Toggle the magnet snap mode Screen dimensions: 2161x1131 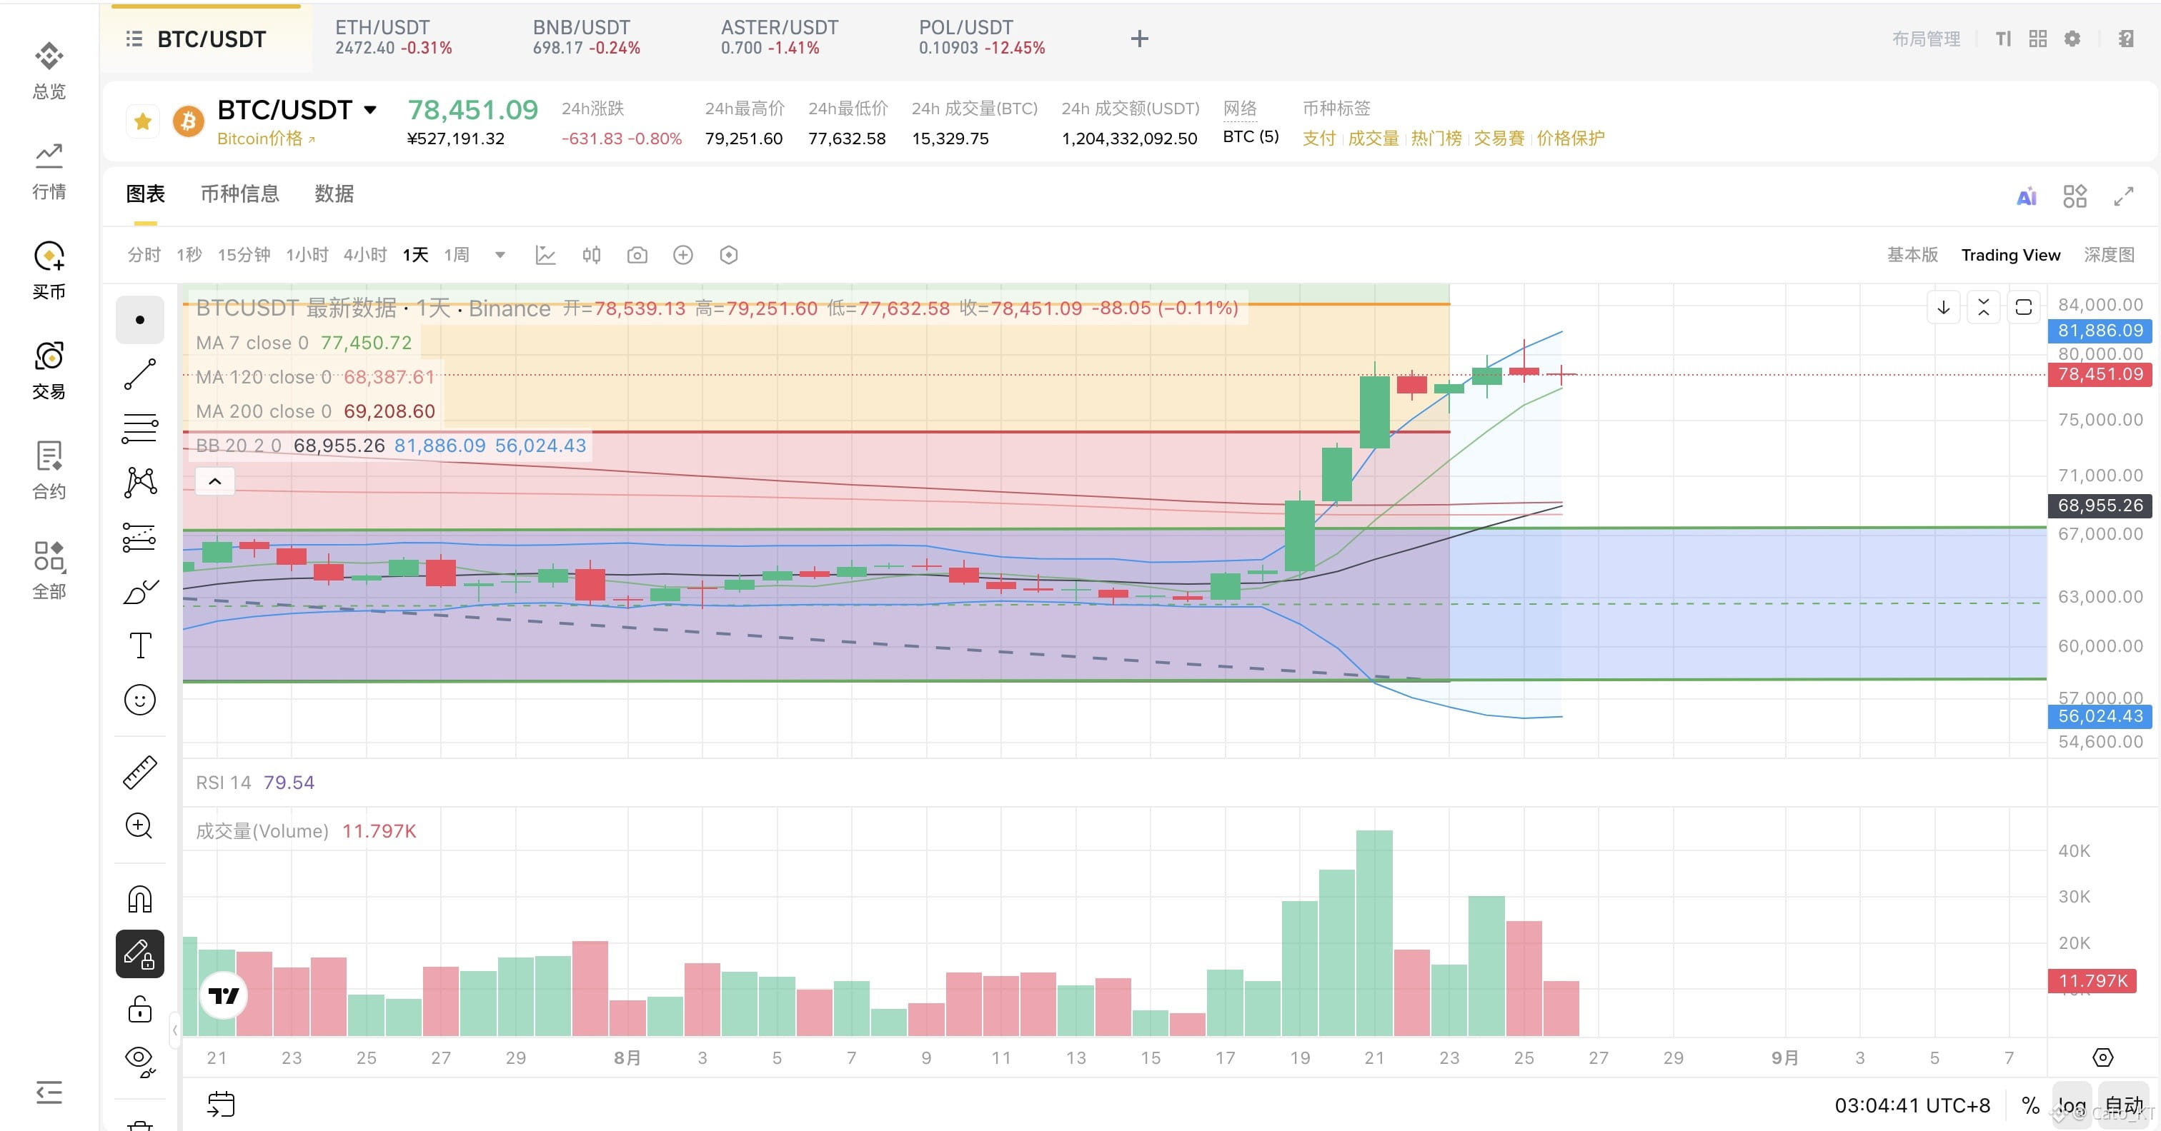[x=139, y=899]
